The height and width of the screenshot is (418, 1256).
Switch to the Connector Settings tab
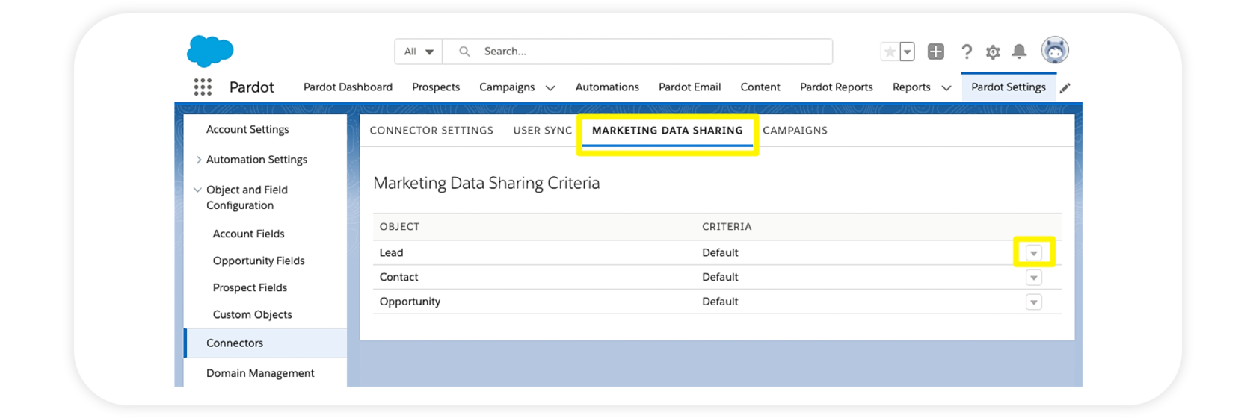point(431,130)
